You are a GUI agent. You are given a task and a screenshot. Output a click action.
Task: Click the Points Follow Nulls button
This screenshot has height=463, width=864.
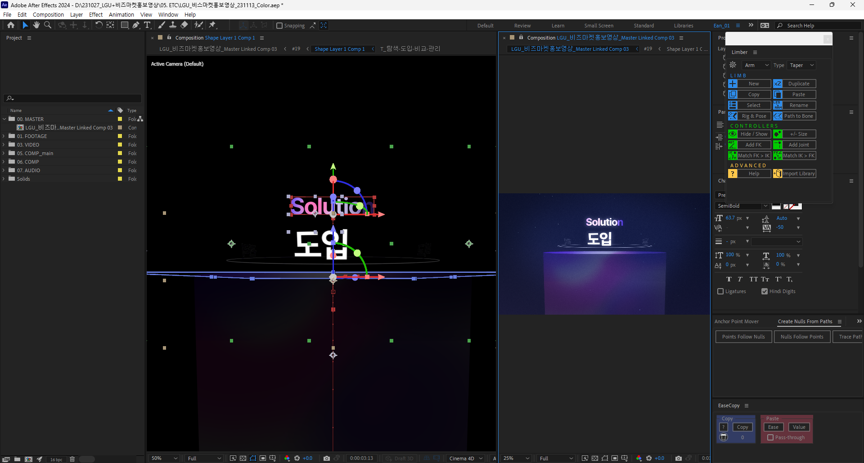[x=743, y=336]
